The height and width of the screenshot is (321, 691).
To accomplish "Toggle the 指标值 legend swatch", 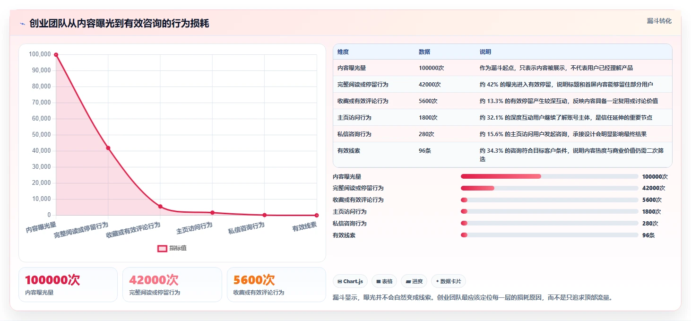I will point(162,248).
